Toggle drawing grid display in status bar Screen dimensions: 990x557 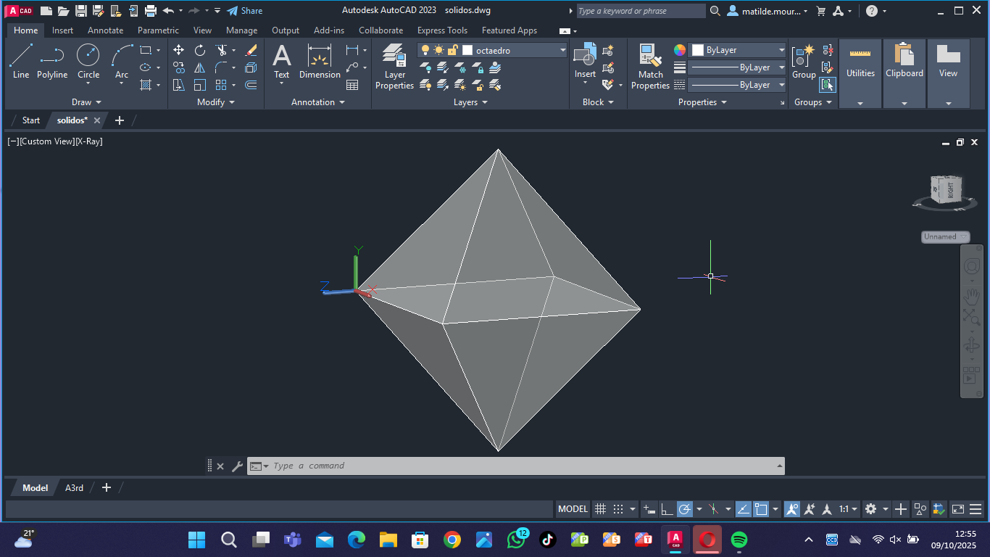coord(600,509)
